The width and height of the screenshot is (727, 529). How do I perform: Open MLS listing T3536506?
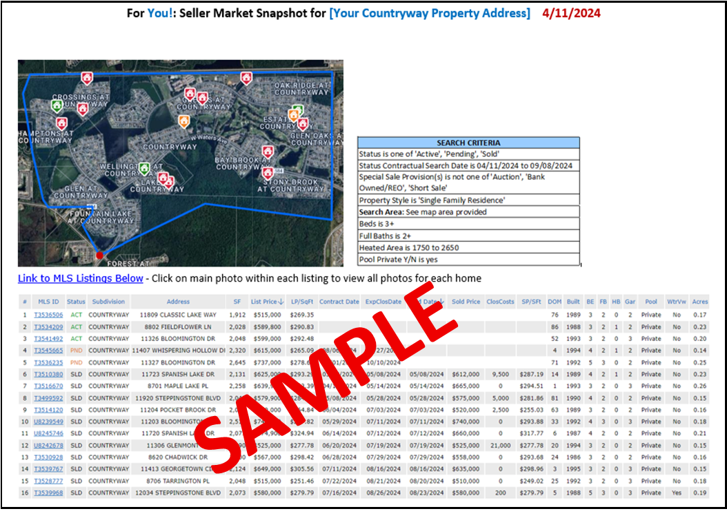coord(48,315)
